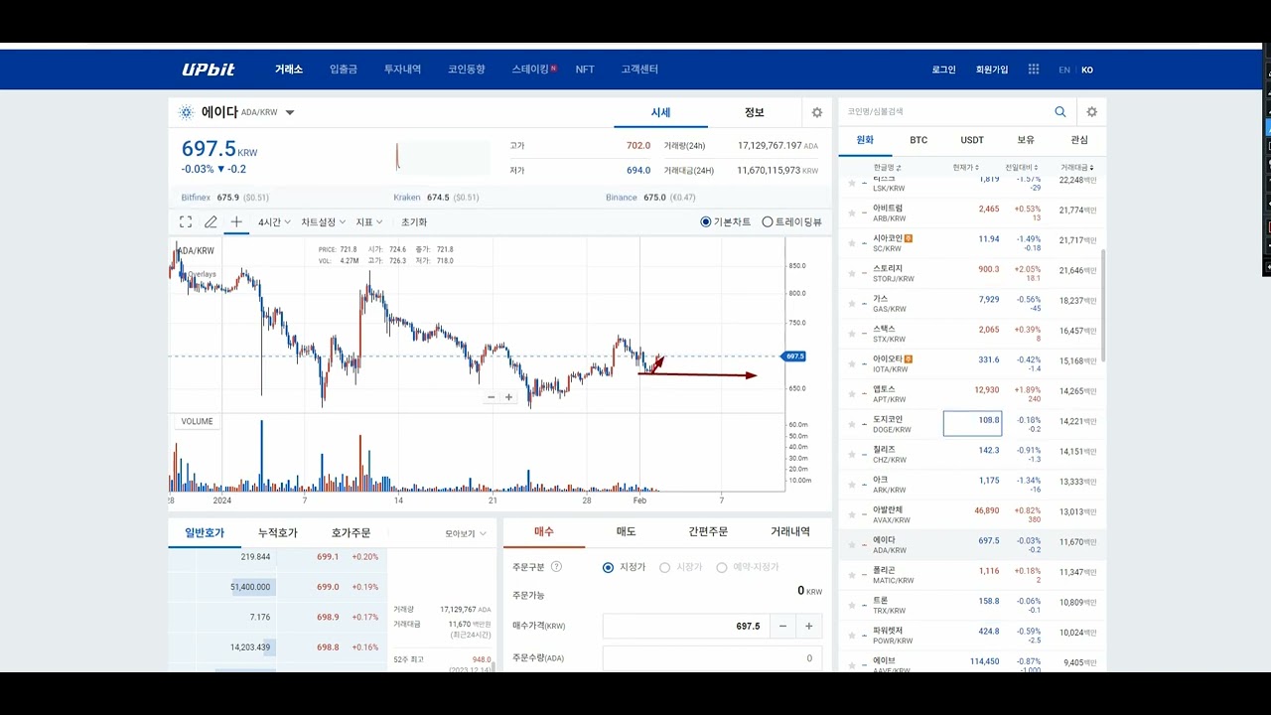The width and height of the screenshot is (1271, 715).
Task: Click the UPbit logo
Action: pyautogui.click(x=209, y=70)
